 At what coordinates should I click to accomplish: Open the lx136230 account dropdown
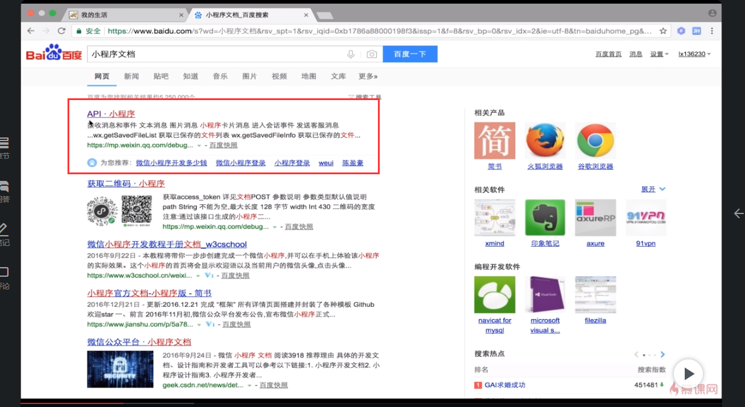point(694,54)
